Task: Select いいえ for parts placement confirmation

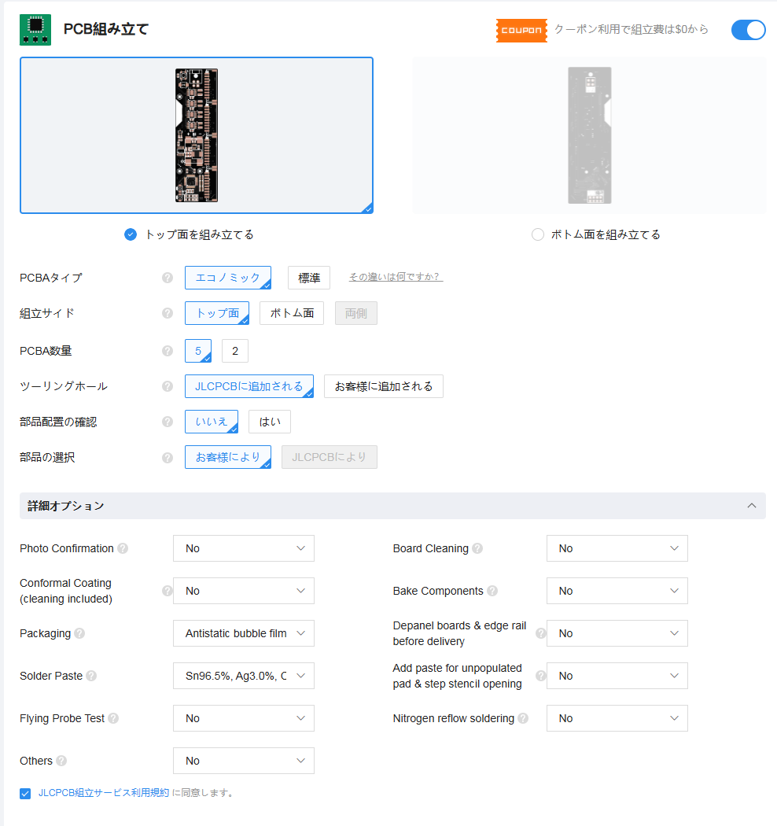Action: click(212, 422)
